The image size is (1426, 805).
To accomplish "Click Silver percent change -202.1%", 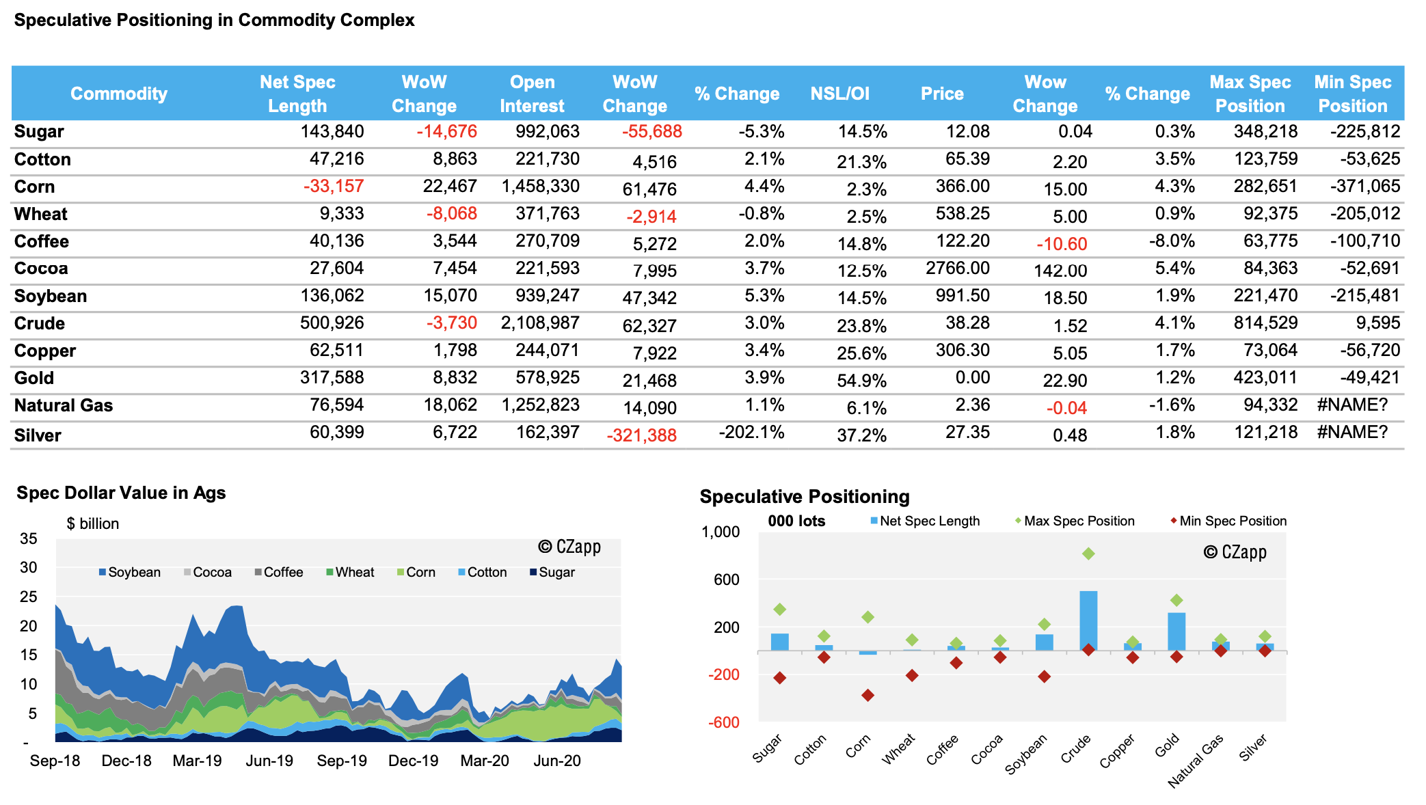I will pos(751,432).
